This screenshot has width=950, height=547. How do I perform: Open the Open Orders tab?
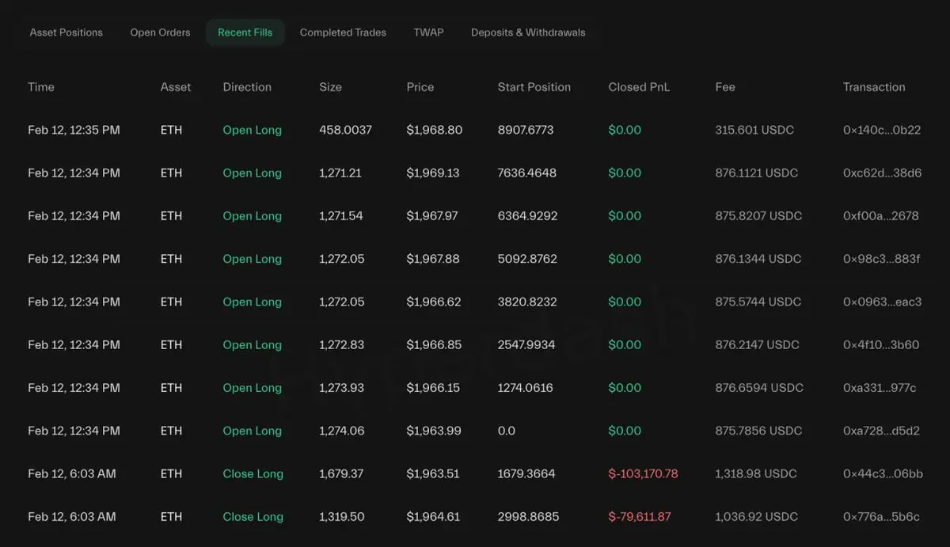pyautogui.click(x=160, y=32)
